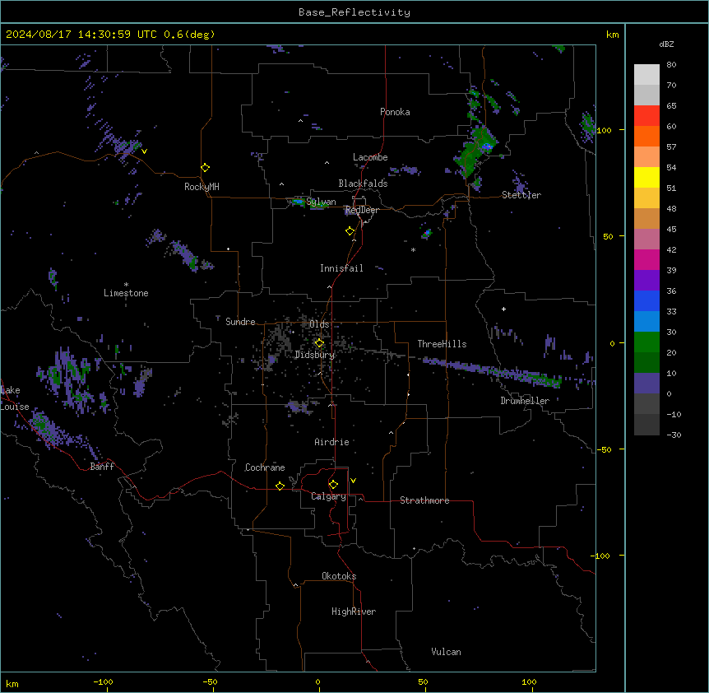This screenshot has height=693, width=709.
Task: Select the Limestone label
Action: (x=126, y=293)
